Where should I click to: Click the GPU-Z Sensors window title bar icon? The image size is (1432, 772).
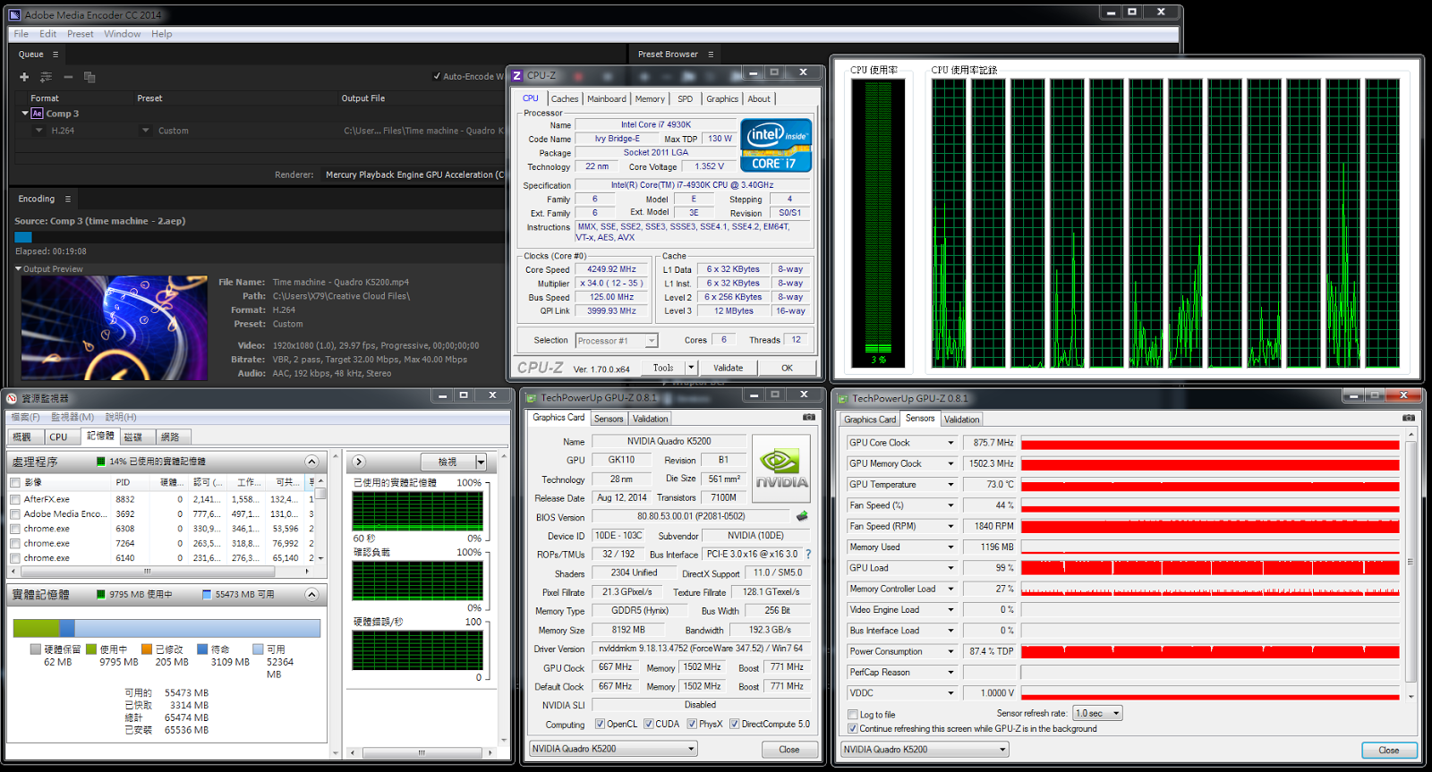coord(843,398)
